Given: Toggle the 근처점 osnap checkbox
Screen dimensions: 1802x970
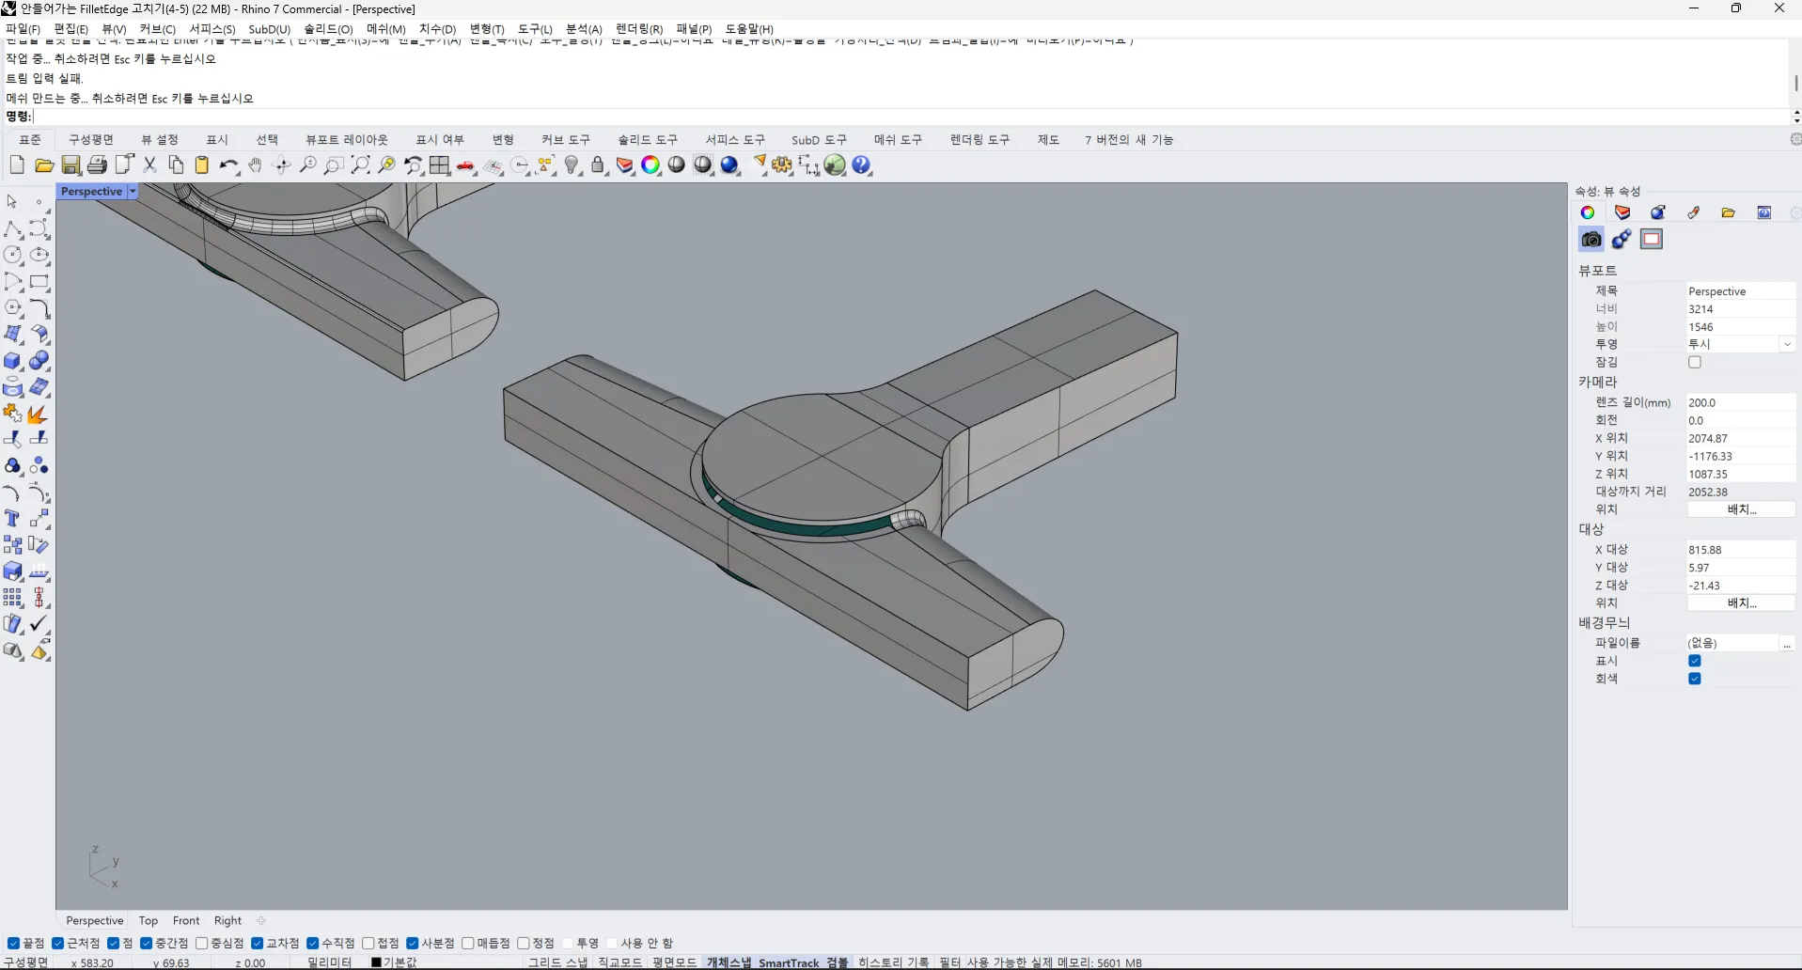Looking at the screenshot, I should 58,944.
